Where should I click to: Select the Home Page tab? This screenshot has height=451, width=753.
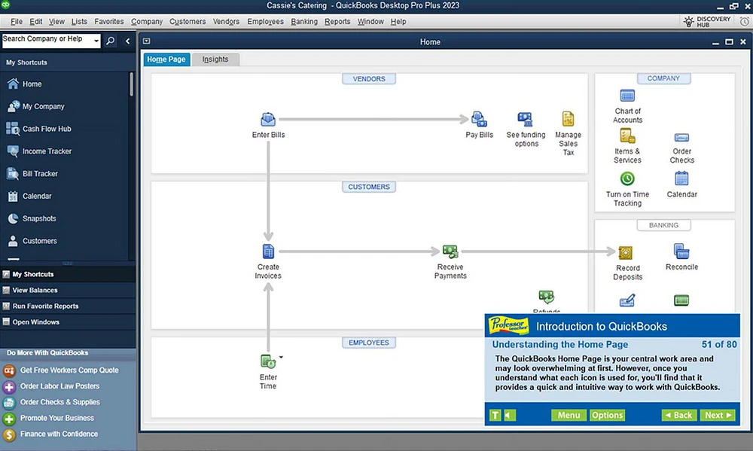166,59
